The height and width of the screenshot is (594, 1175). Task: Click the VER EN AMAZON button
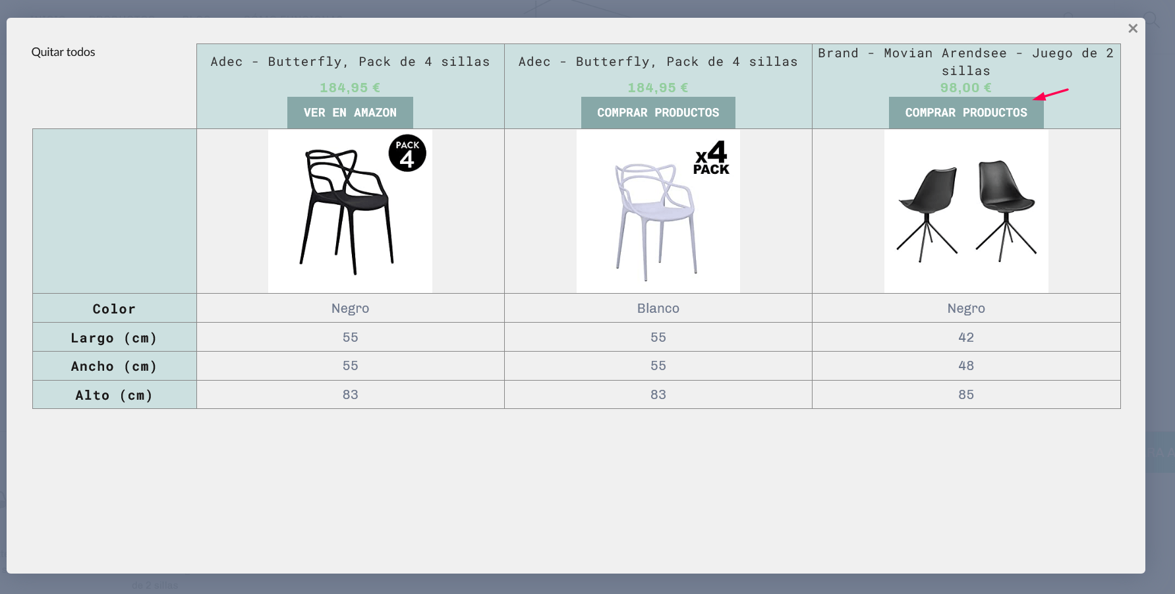[x=350, y=113]
